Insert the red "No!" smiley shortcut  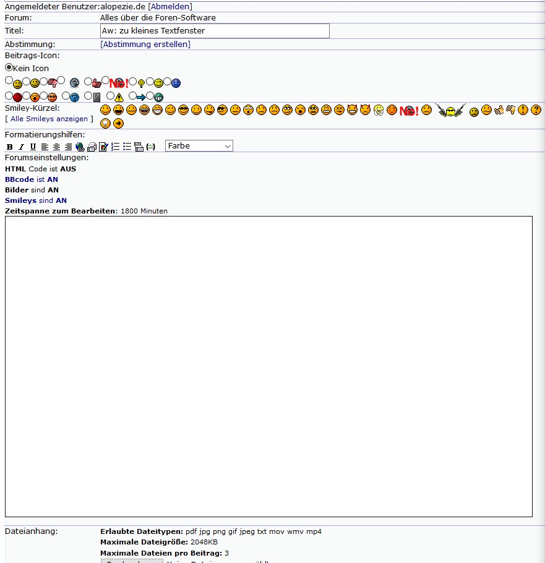pyautogui.click(x=409, y=111)
